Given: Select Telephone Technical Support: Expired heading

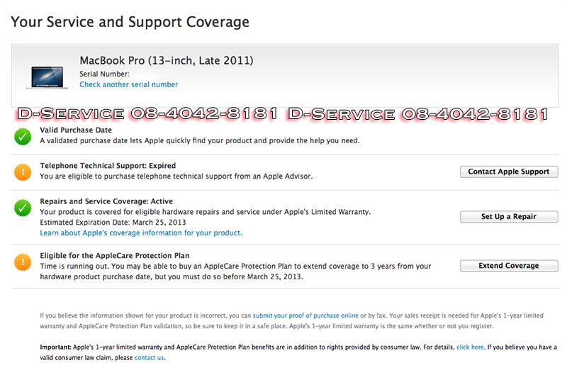Looking at the screenshot, I should pyautogui.click(x=108, y=166).
